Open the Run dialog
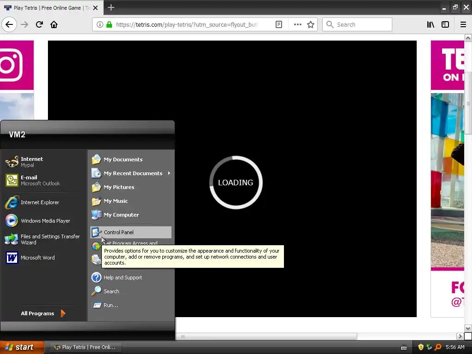 [131, 305]
